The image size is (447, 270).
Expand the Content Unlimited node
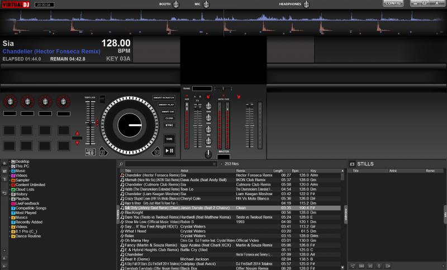9,185
